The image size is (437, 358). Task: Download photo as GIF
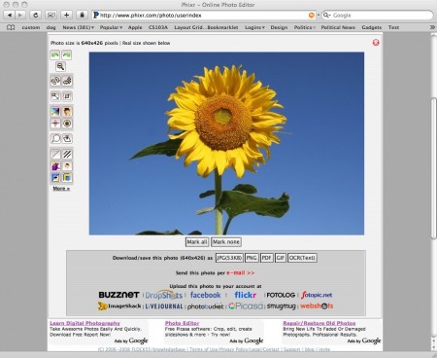click(281, 258)
